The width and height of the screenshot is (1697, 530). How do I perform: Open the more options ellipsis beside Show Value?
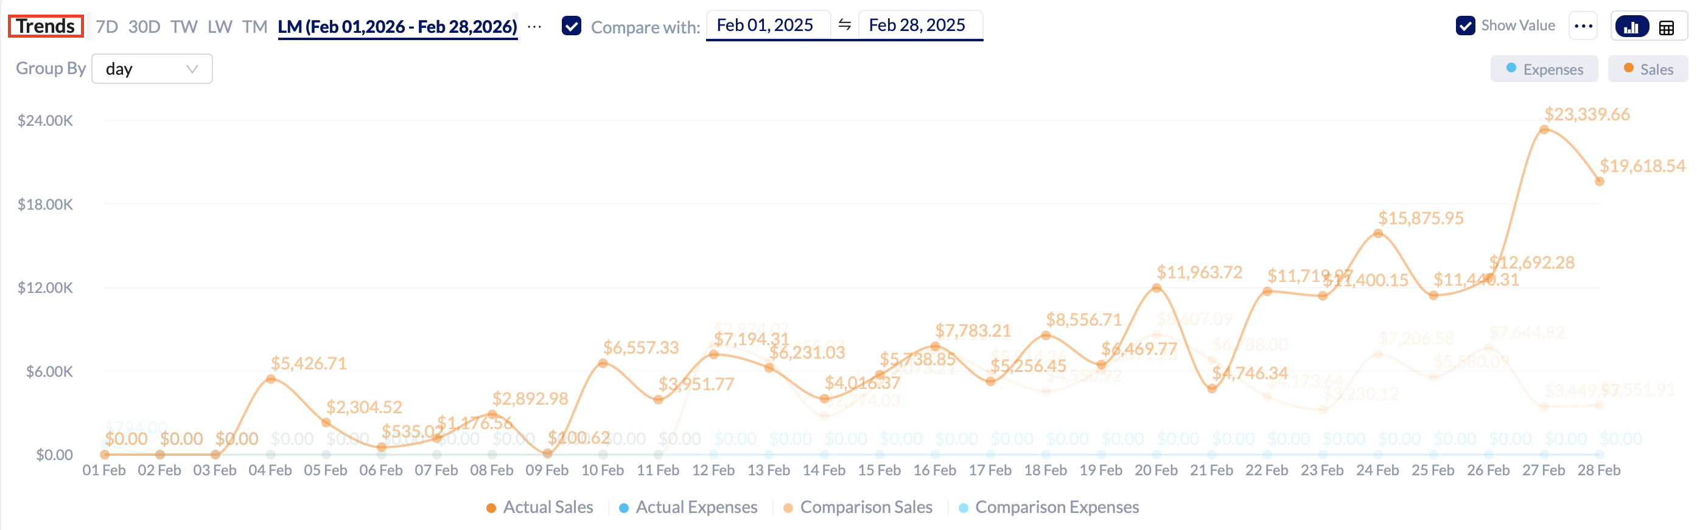pos(1583,26)
